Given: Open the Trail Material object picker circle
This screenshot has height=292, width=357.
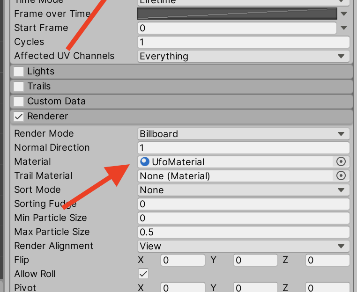Looking at the screenshot, I should tap(341, 175).
